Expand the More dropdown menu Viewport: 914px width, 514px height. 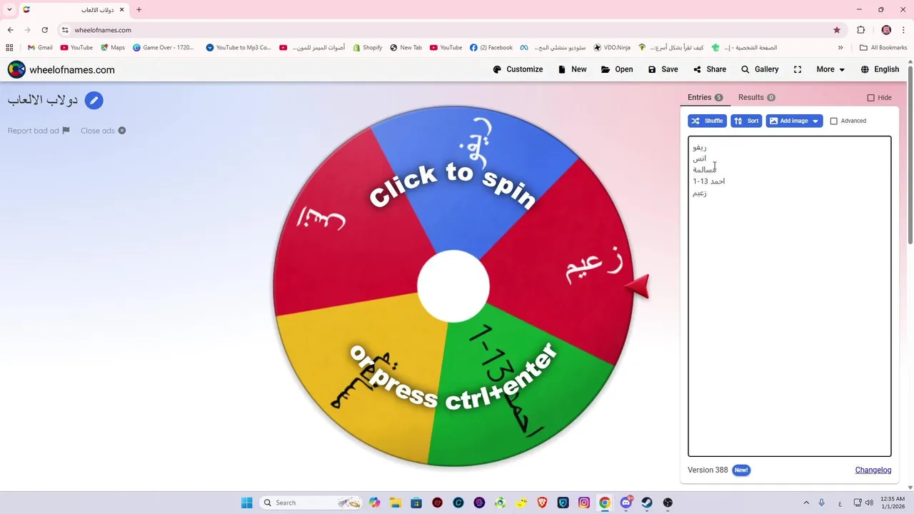(830, 69)
